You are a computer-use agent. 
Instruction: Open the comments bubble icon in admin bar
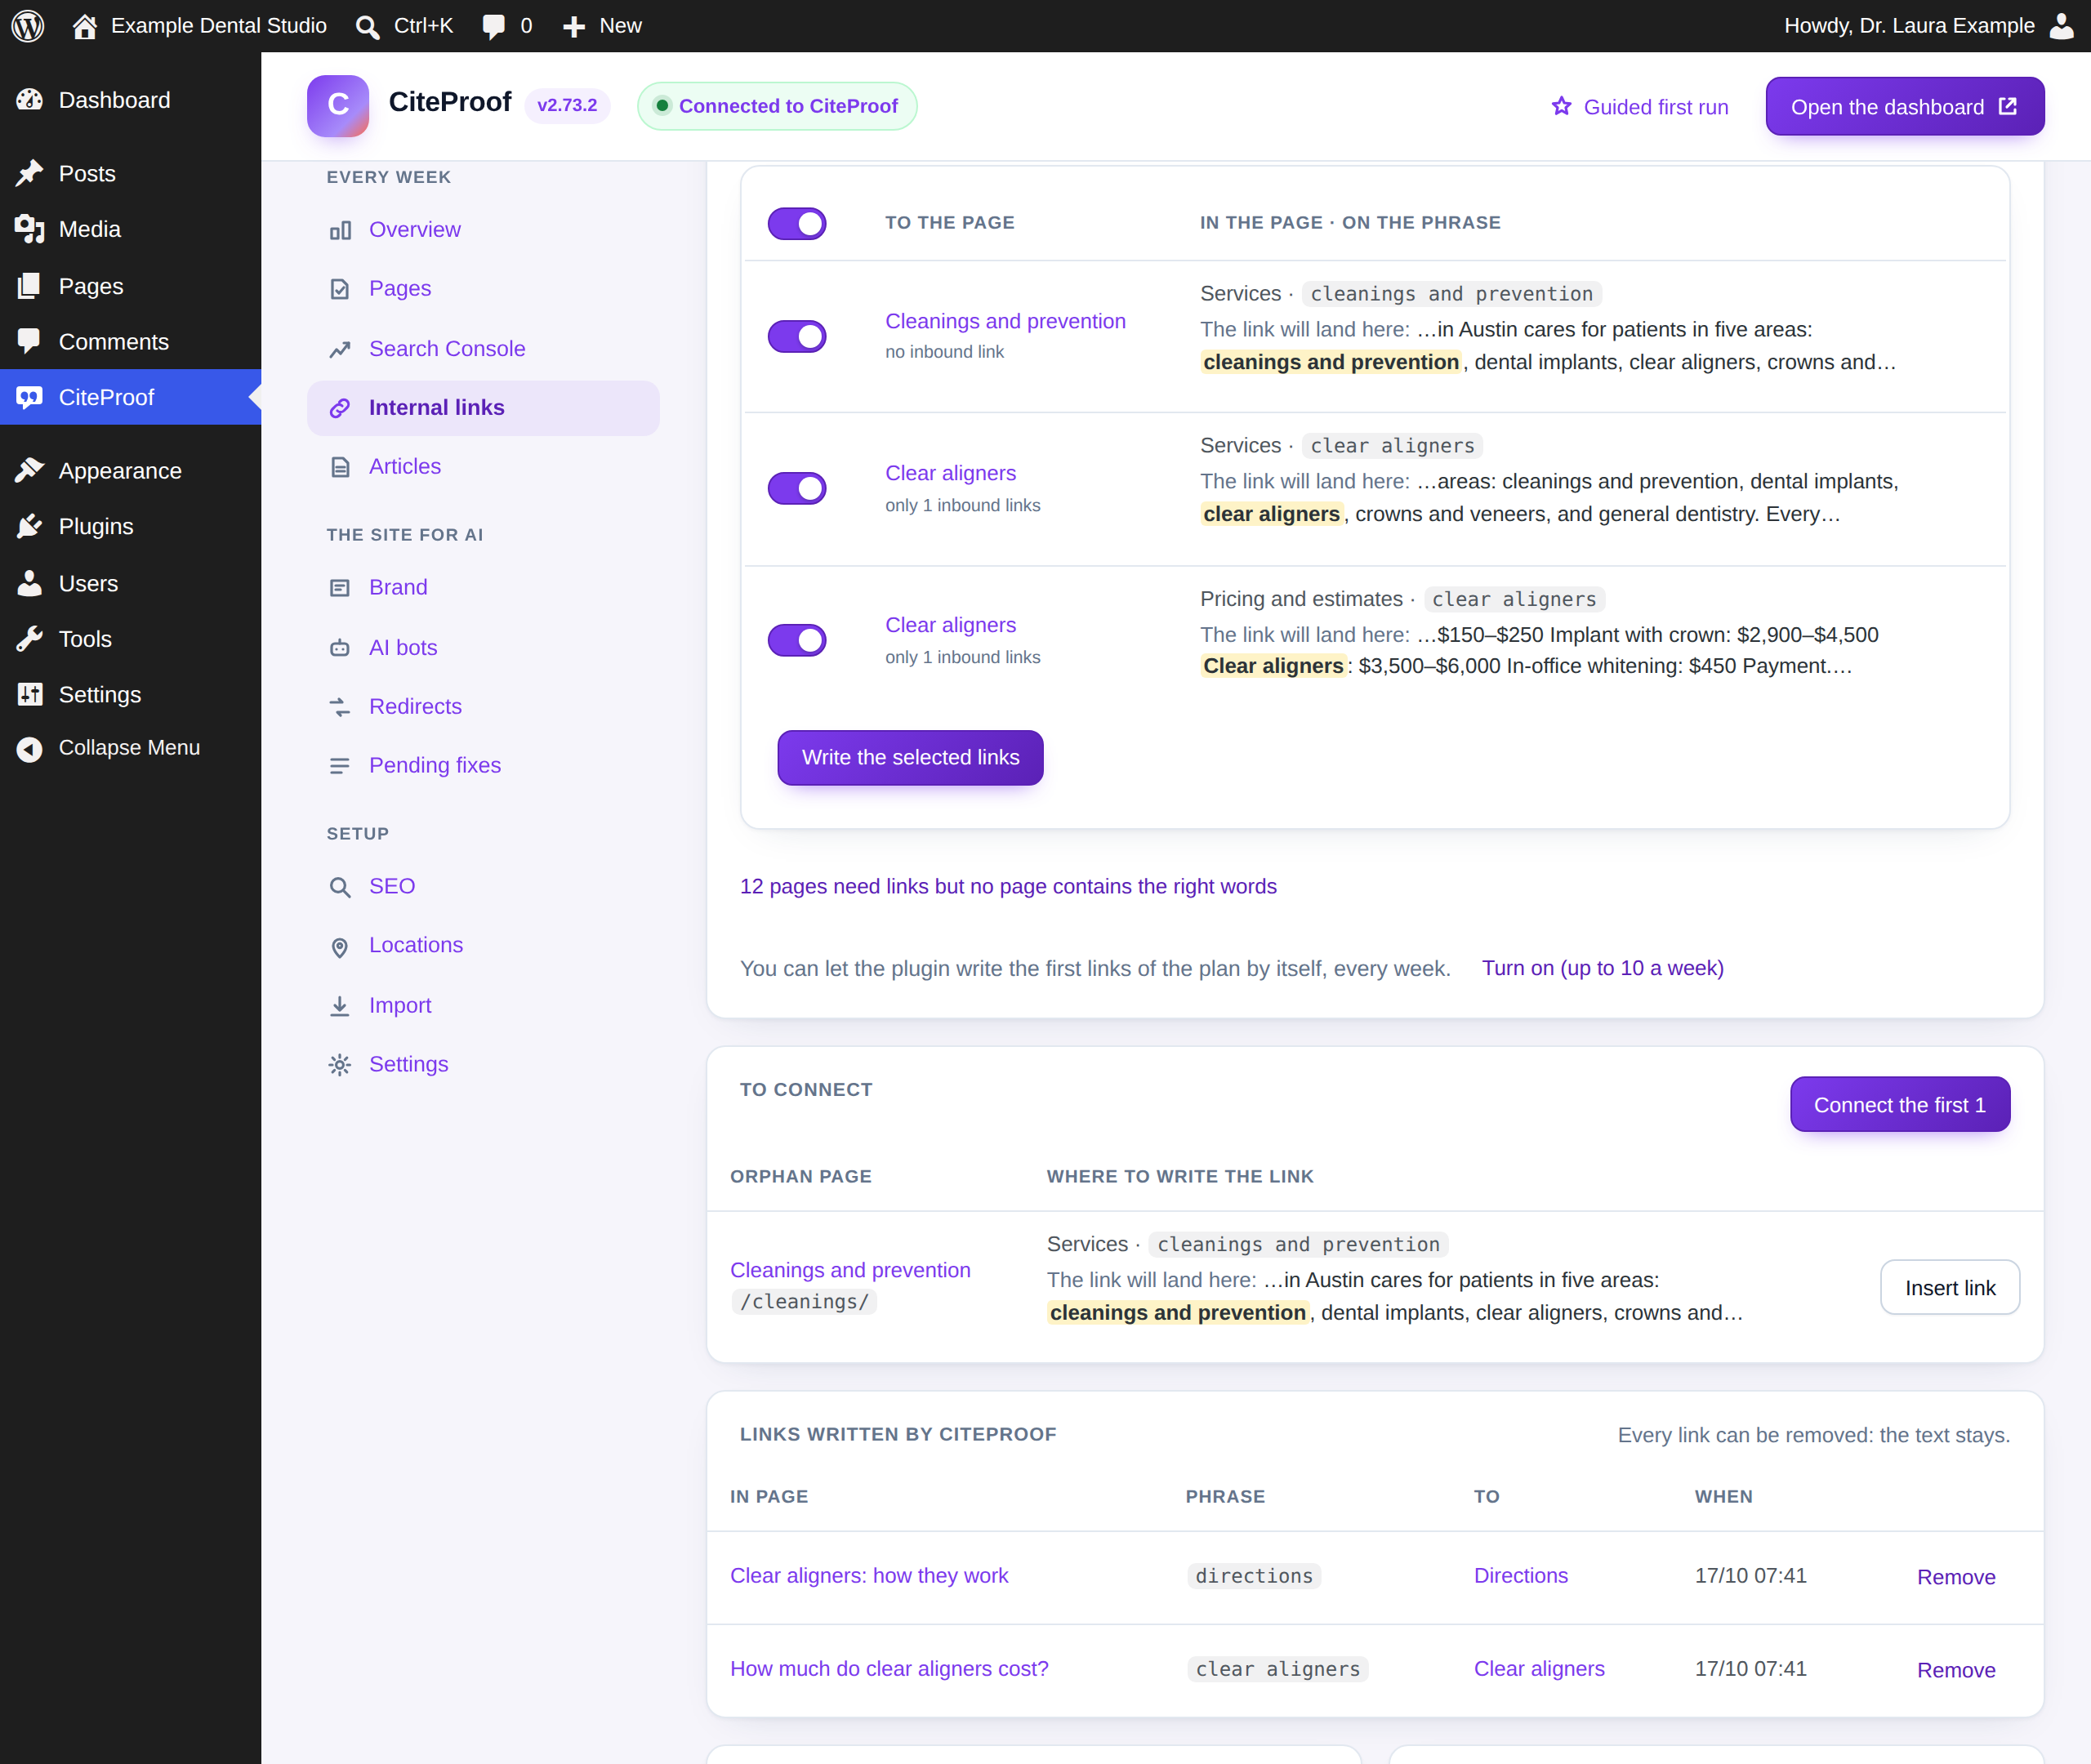[x=493, y=27]
